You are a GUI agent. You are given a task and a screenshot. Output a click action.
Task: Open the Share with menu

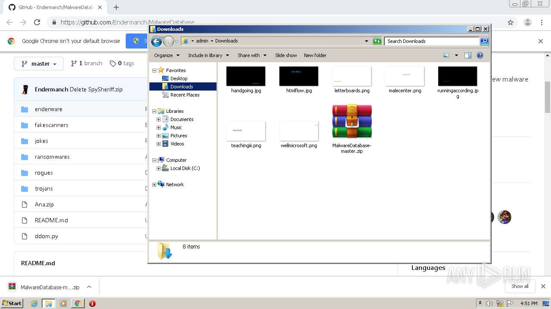[x=252, y=55]
